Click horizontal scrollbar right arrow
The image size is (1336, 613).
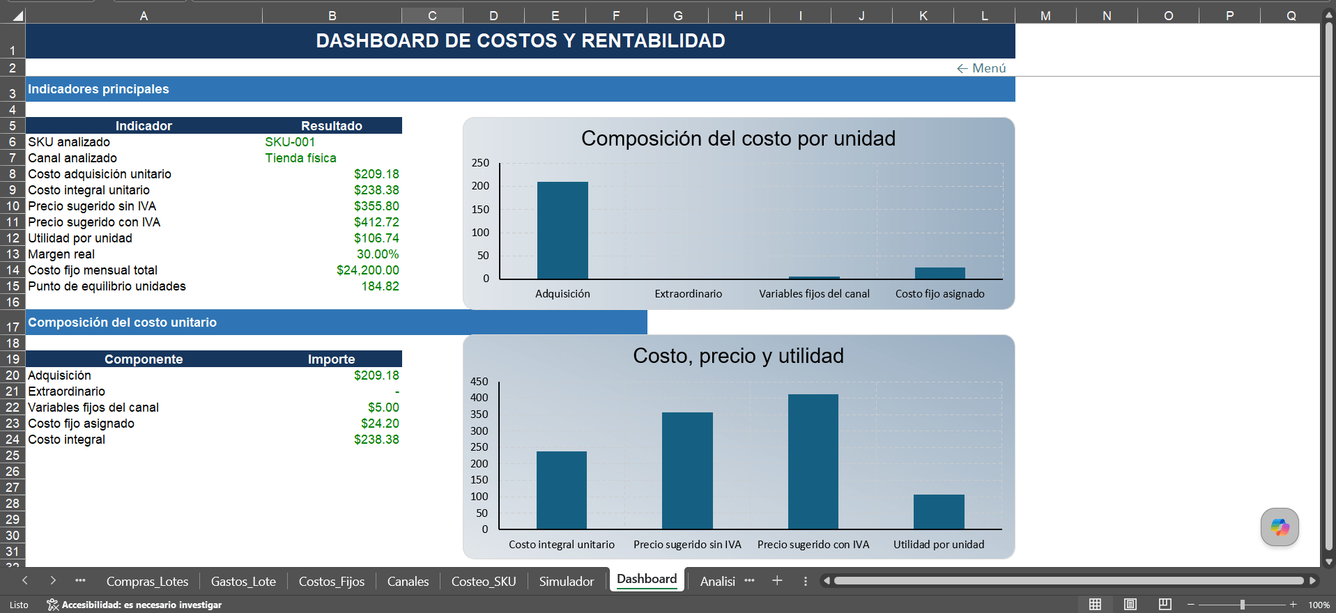point(1312,581)
